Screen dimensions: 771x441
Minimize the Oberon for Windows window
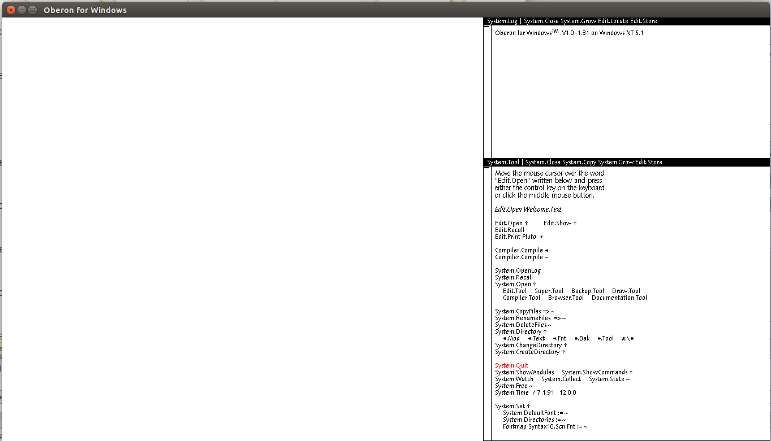pyautogui.click(x=21, y=10)
